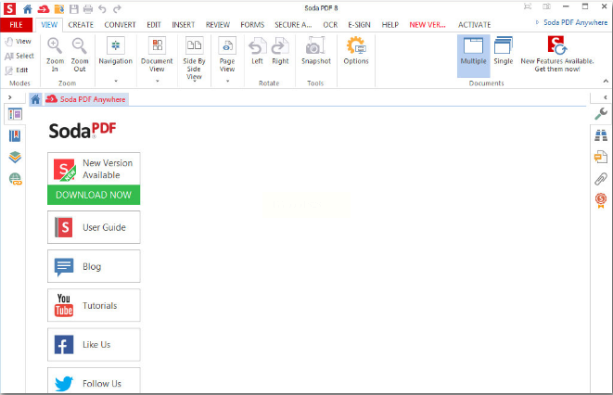Switch to the VIEW ribbon tab
Screen dimensions: 613x395
[x=49, y=25]
